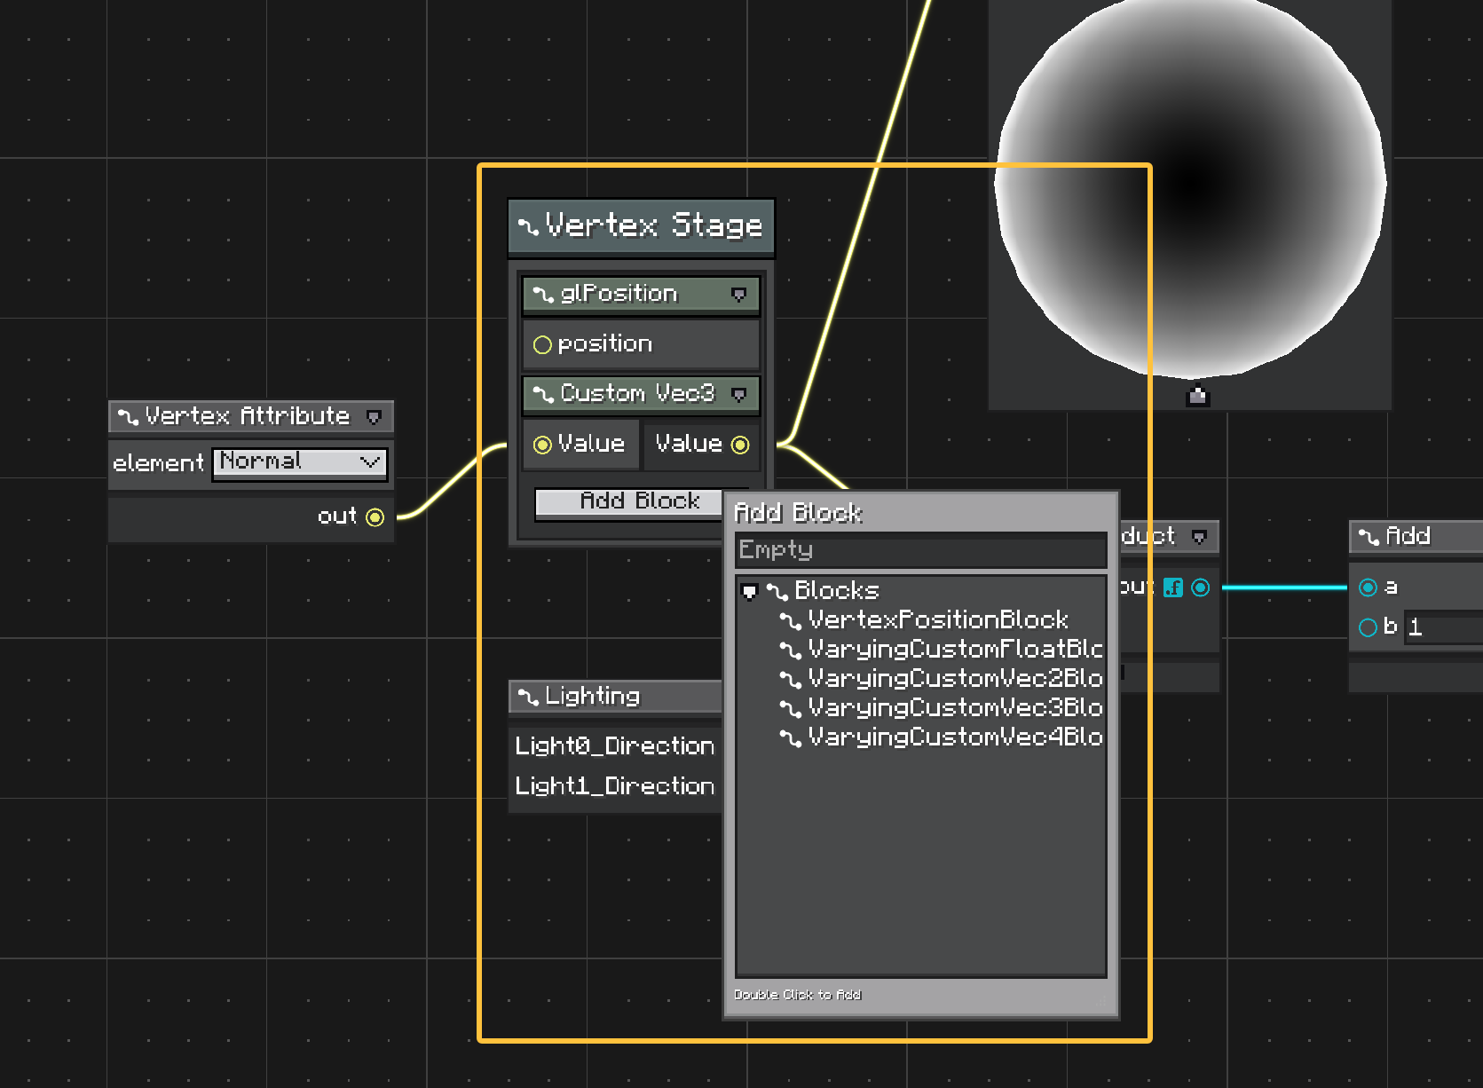Click the Custom Vec3 input Value socket
1483x1088 pixels.
(542, 445)
